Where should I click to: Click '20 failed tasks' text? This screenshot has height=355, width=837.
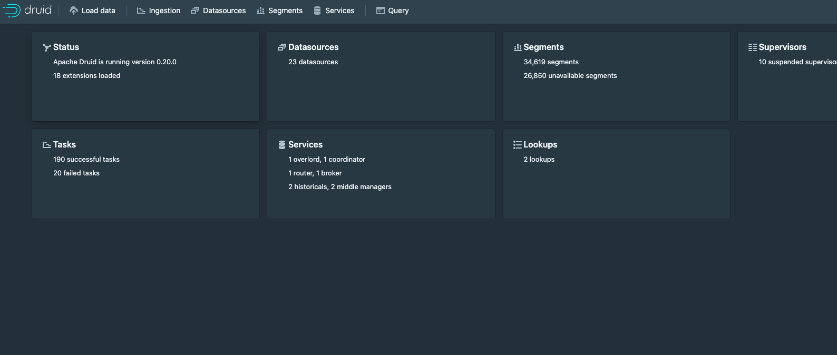[76, 173]
